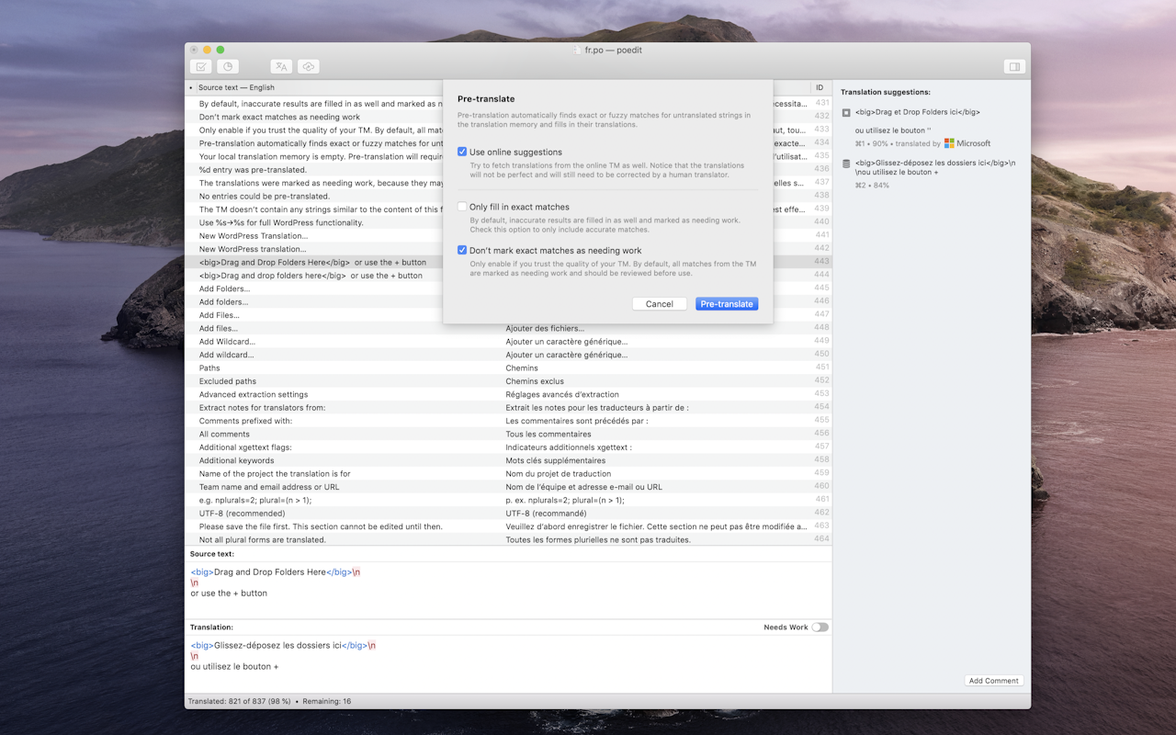1176x735 pixels.
Task: Click translation cell 'Tous les commentaires'
Action: 548,434
